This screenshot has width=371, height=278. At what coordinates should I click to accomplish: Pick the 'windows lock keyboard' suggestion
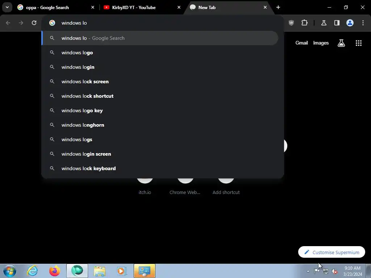[160, 168]
